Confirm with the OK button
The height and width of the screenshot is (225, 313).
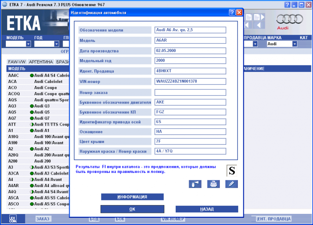[x=132, y=209]
